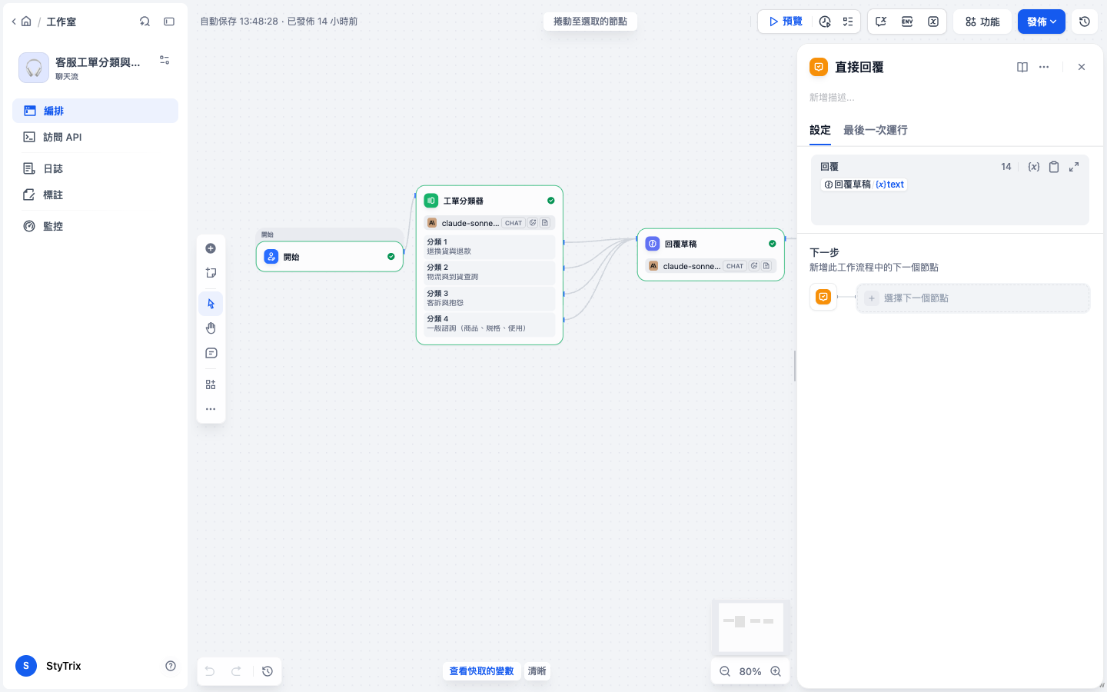This screenshot has height=692, width=1107.
Task: Toggle the sidebar collapse icon
Action: click(x=169, y=22)
